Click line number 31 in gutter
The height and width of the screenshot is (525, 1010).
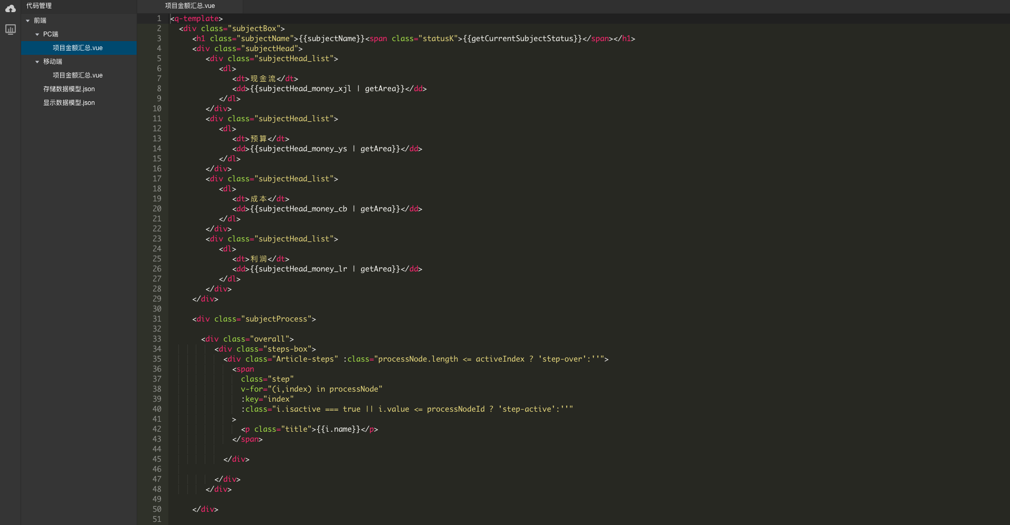157,319
